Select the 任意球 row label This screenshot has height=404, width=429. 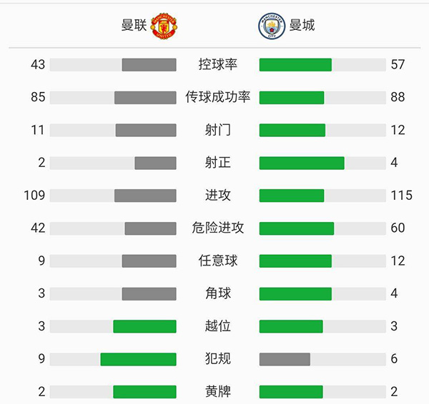pos(218,261)
